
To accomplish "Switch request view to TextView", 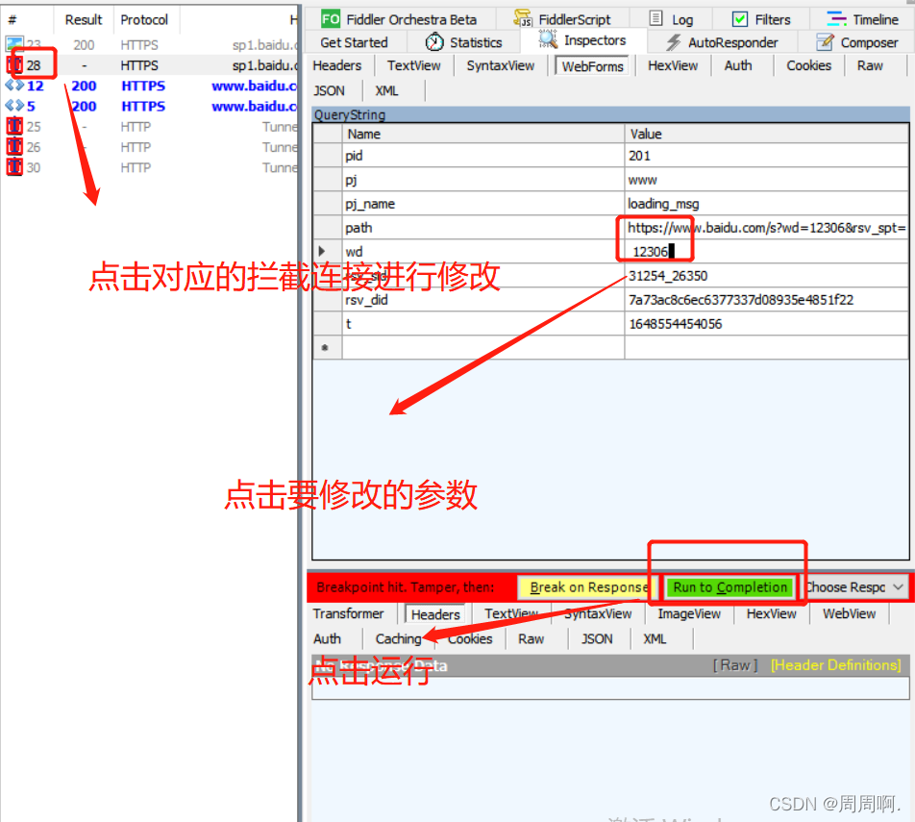I will pyautogui.click(x=413, y=65).
